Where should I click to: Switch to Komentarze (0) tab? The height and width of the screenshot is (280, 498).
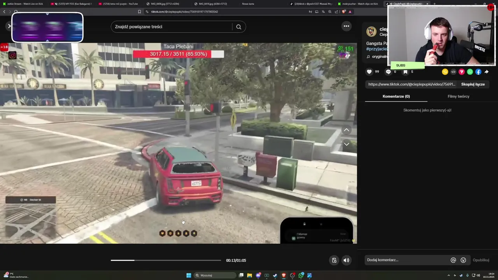[x=396, y=96]
